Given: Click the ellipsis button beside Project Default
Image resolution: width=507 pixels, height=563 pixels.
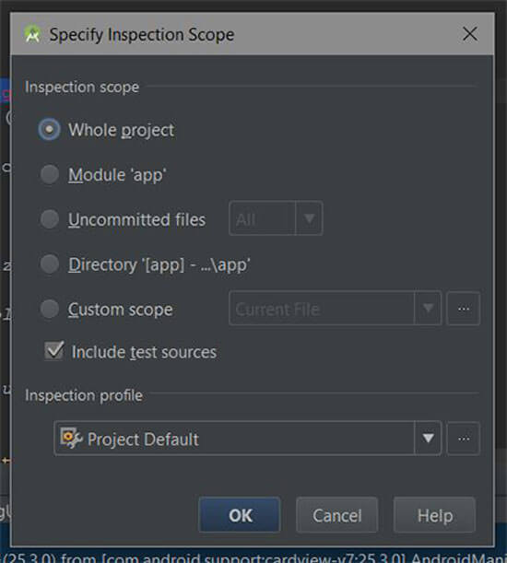Looking at the screenshot, I should pos(463,439).
